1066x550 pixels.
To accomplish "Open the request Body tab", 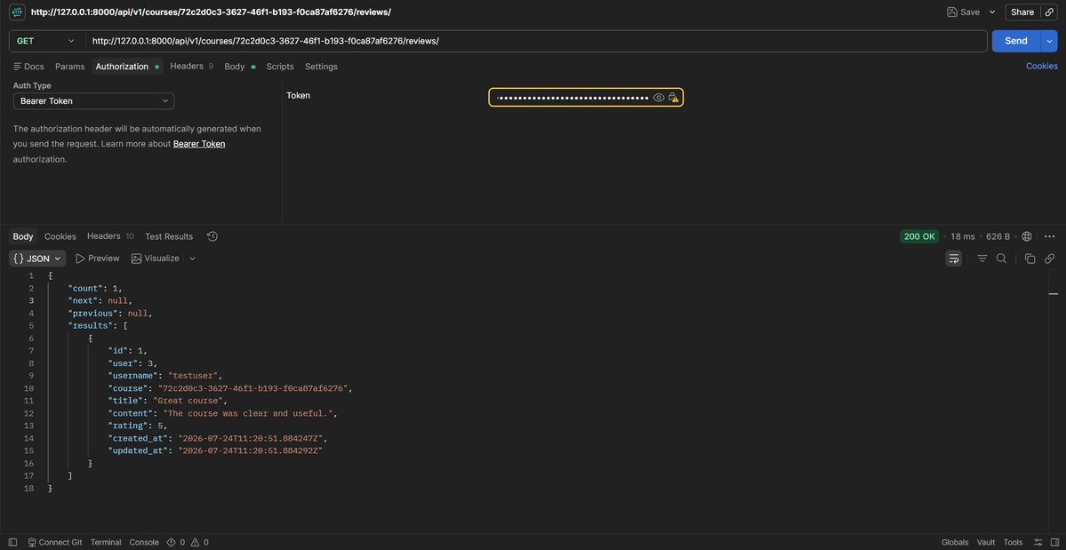I will [x=239, y=67].
